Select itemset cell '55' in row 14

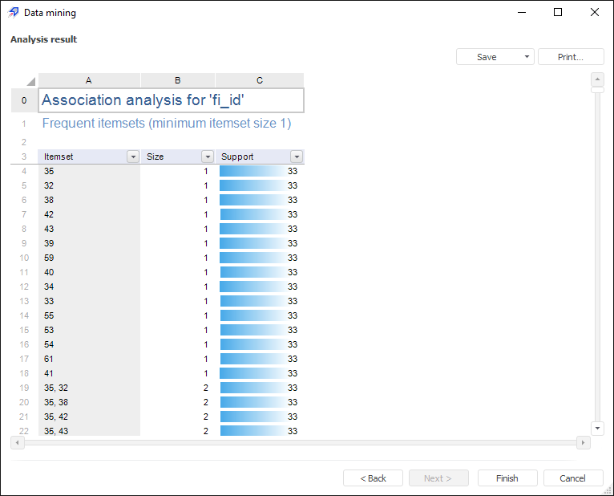point(89,315)
